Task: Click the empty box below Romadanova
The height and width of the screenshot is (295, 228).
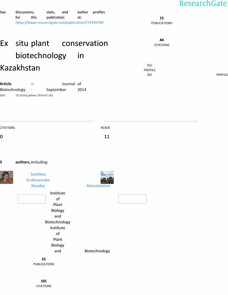Action: 132,199
